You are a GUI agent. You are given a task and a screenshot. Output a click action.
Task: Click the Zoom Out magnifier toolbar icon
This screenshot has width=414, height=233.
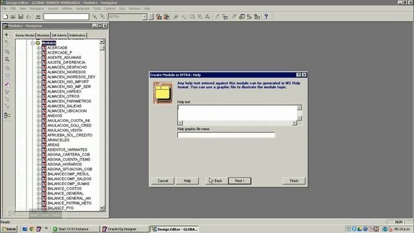[184, 17]
